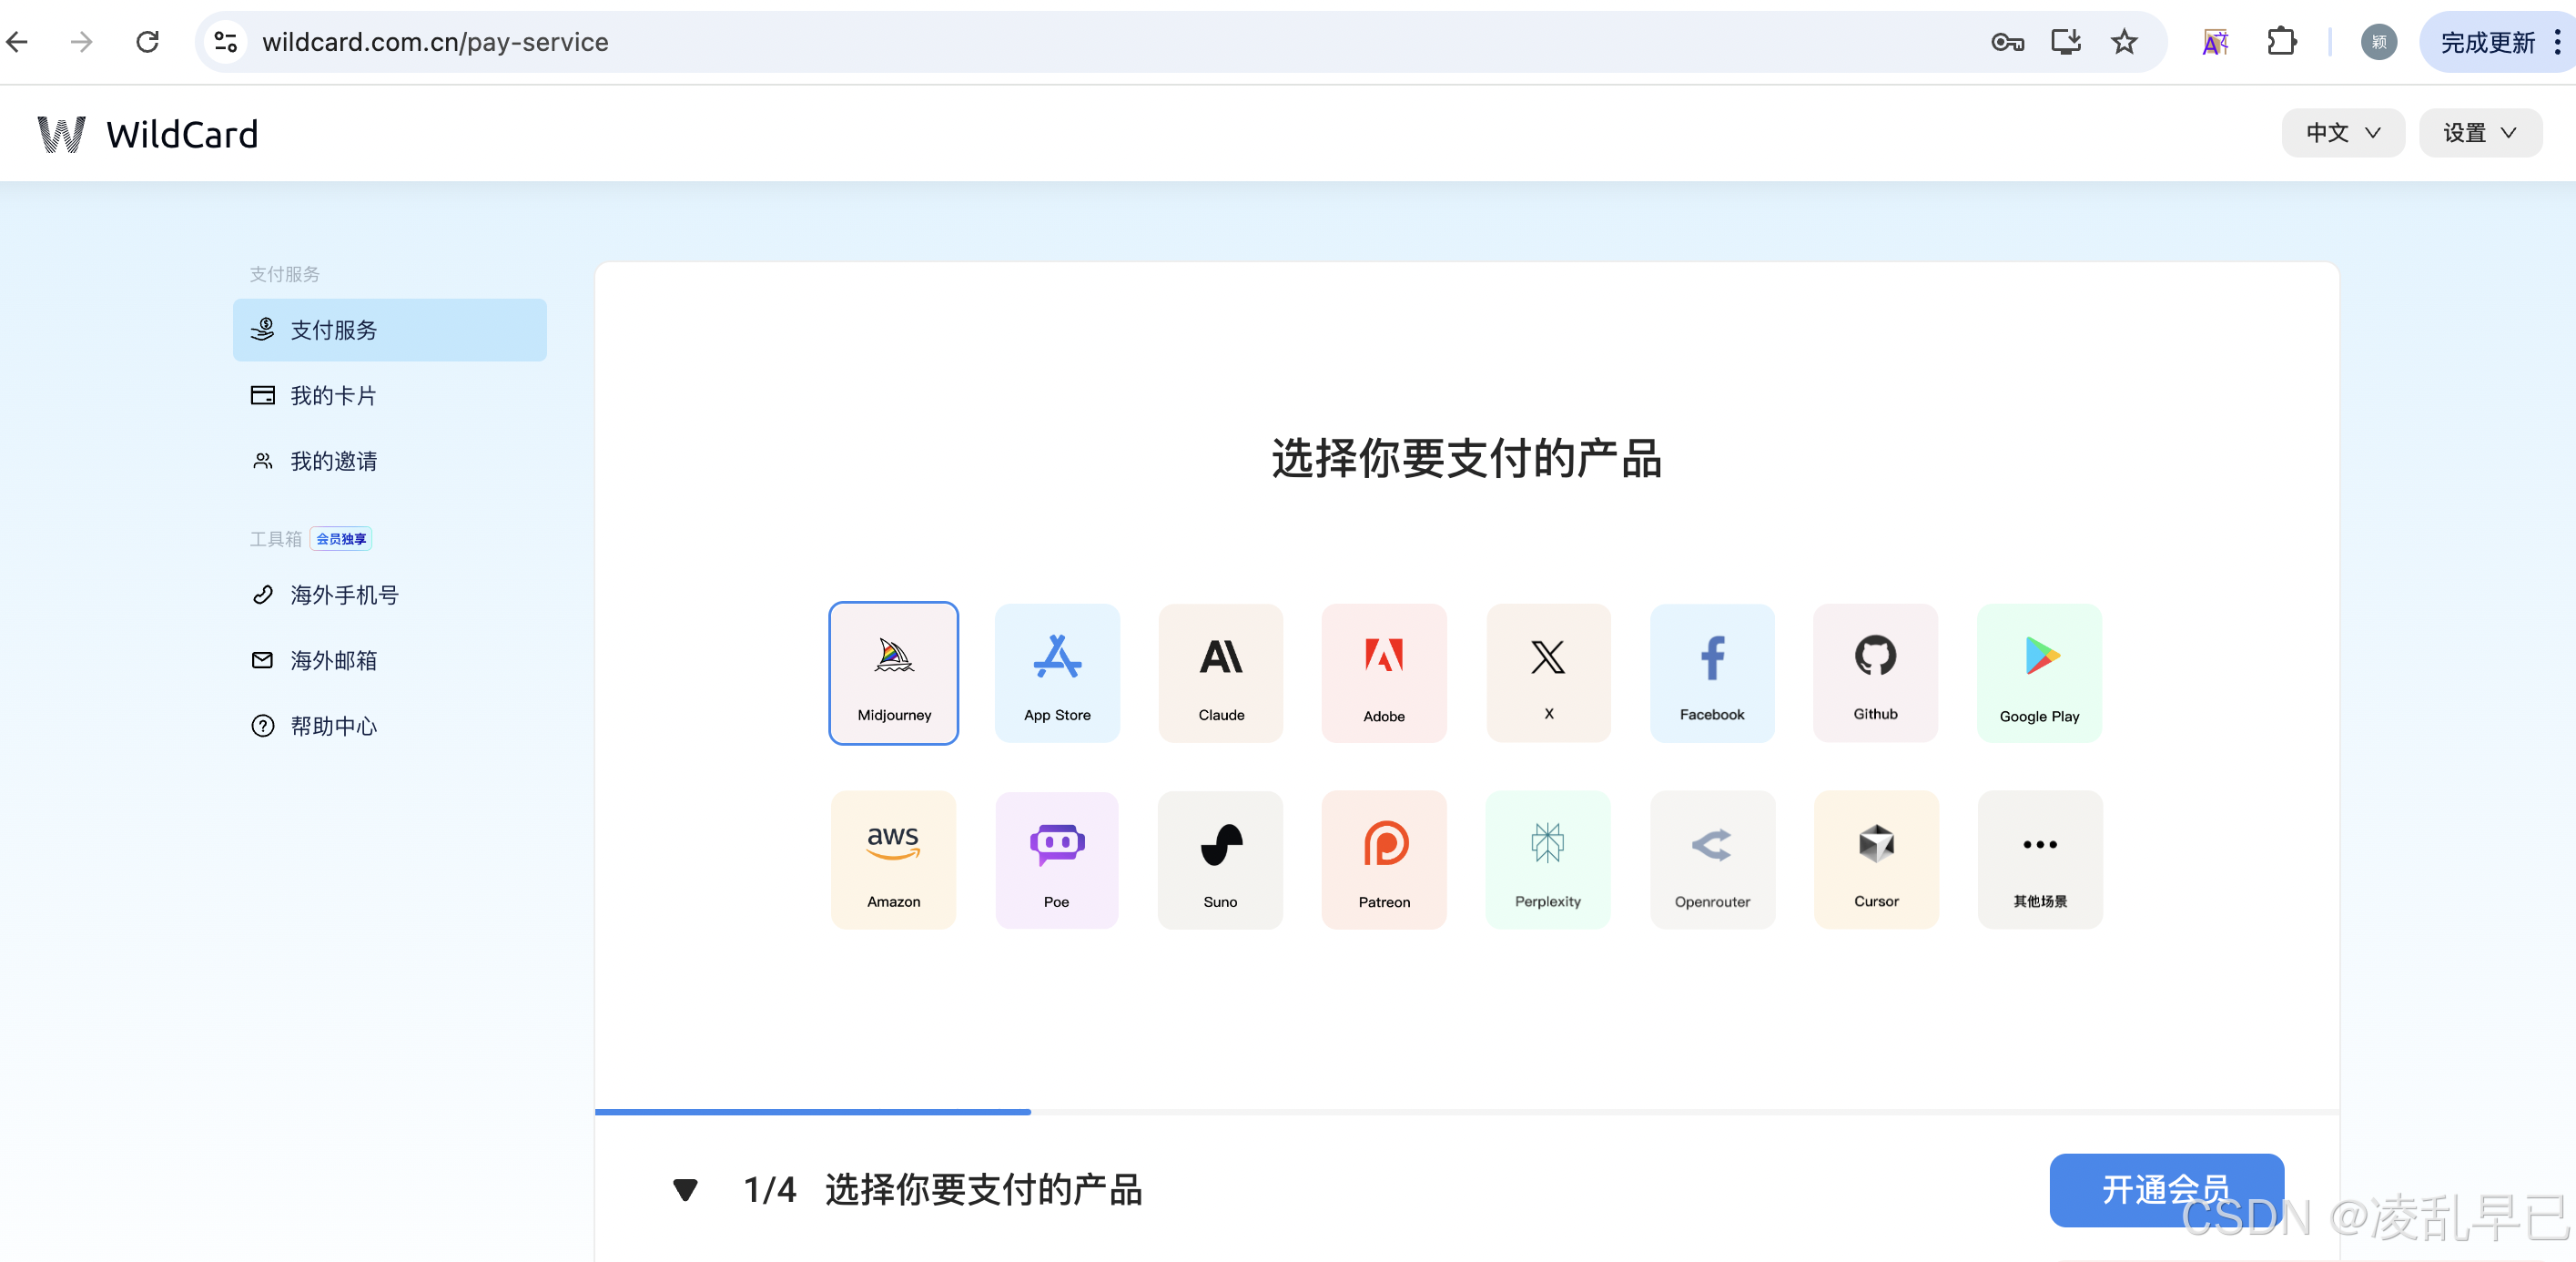
Task: Open 我的卡片 in sidebar
Action: point(333,396)
